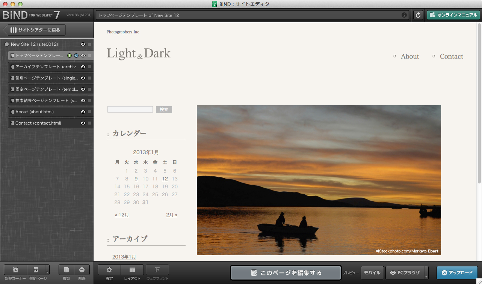The height and width of the screenshot is (284, 482).
Task: Open the オンラインマニュアル button
Action: [453, 15]
